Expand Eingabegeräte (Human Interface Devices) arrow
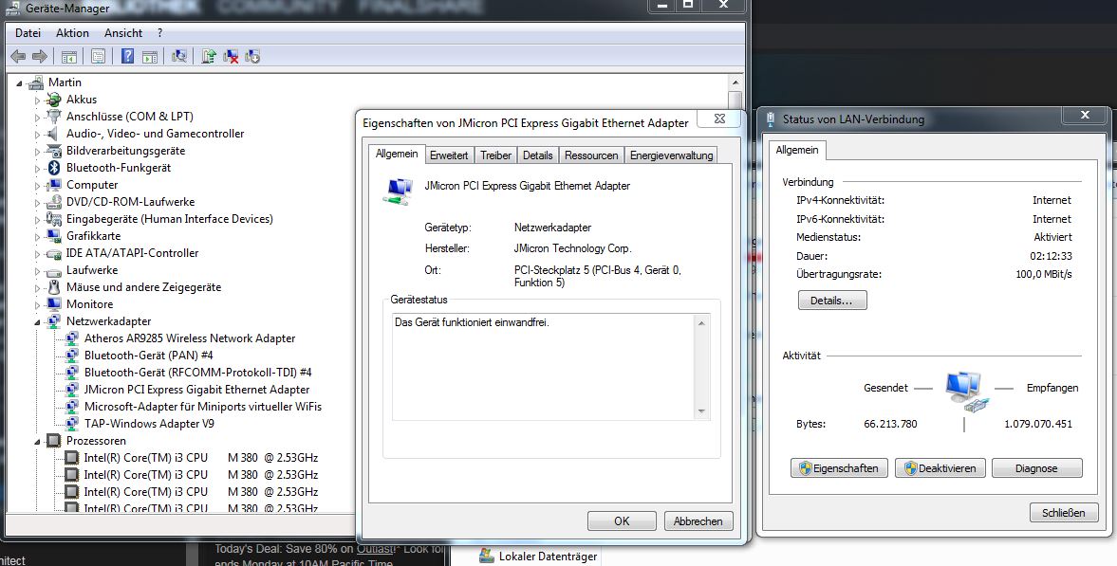The height and width of the screenshot is (566, 1117). click(x=38, y=220)
